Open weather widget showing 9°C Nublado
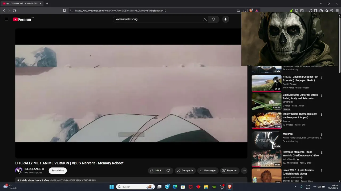The image size is (341, 191). (x=10, y=187)
